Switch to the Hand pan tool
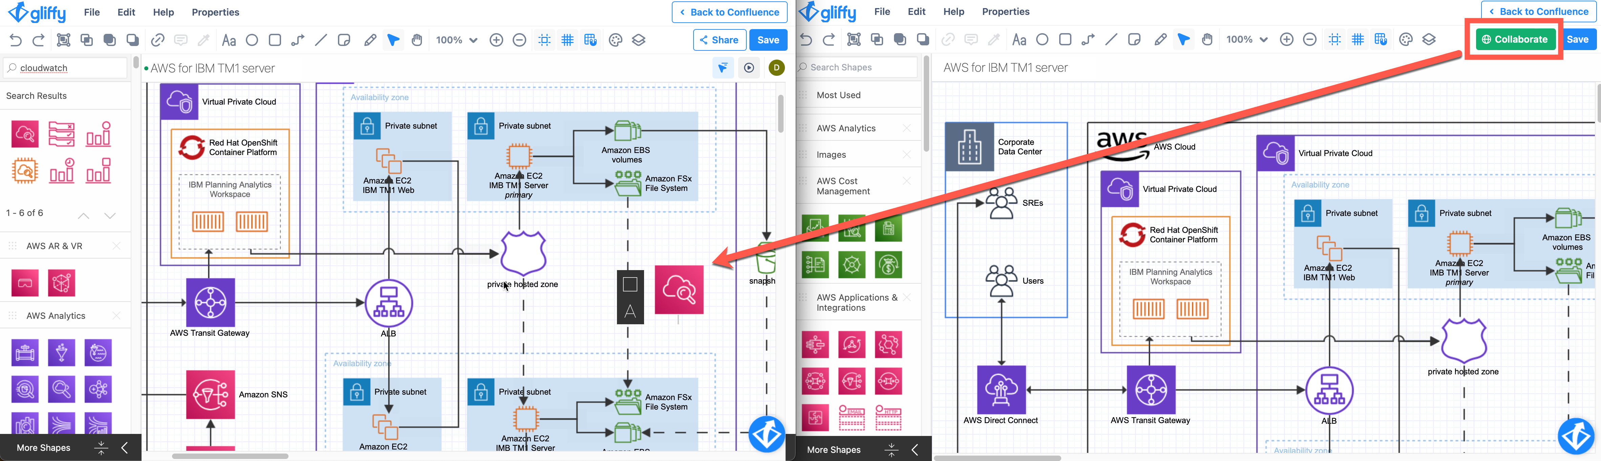 click(417, 39)
